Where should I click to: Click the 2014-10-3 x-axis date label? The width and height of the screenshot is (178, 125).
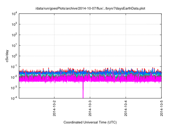click(x=90, y=108)
